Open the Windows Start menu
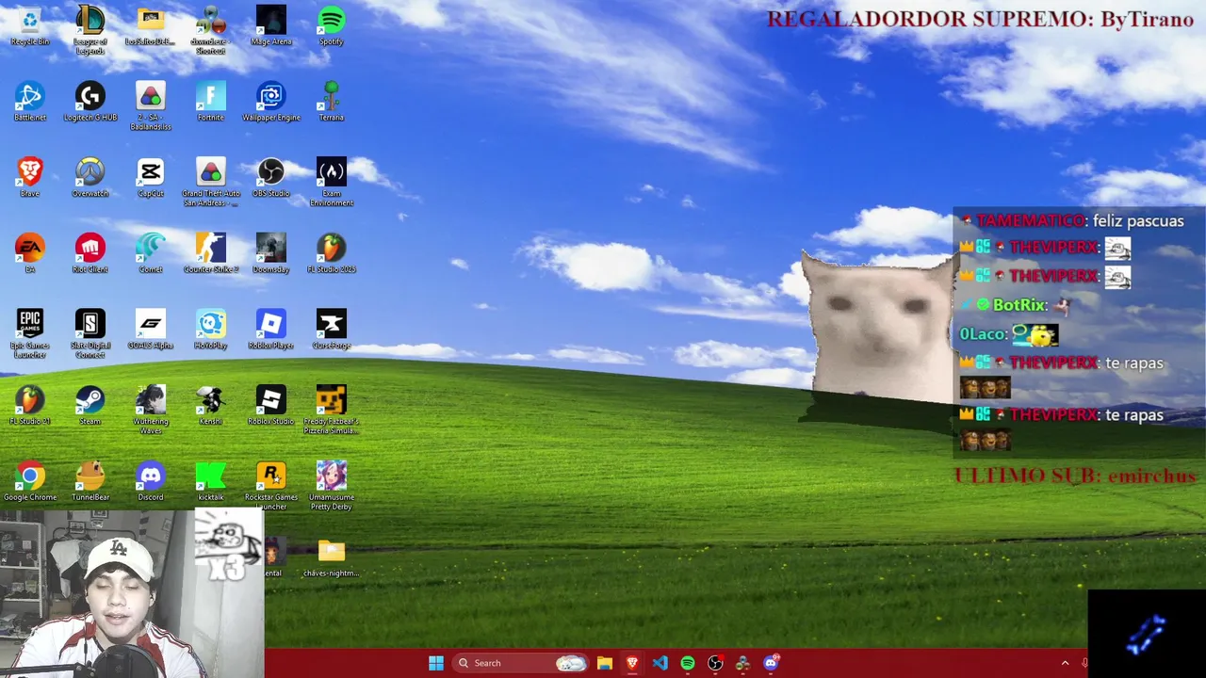1206x678 pixels. 436,663
